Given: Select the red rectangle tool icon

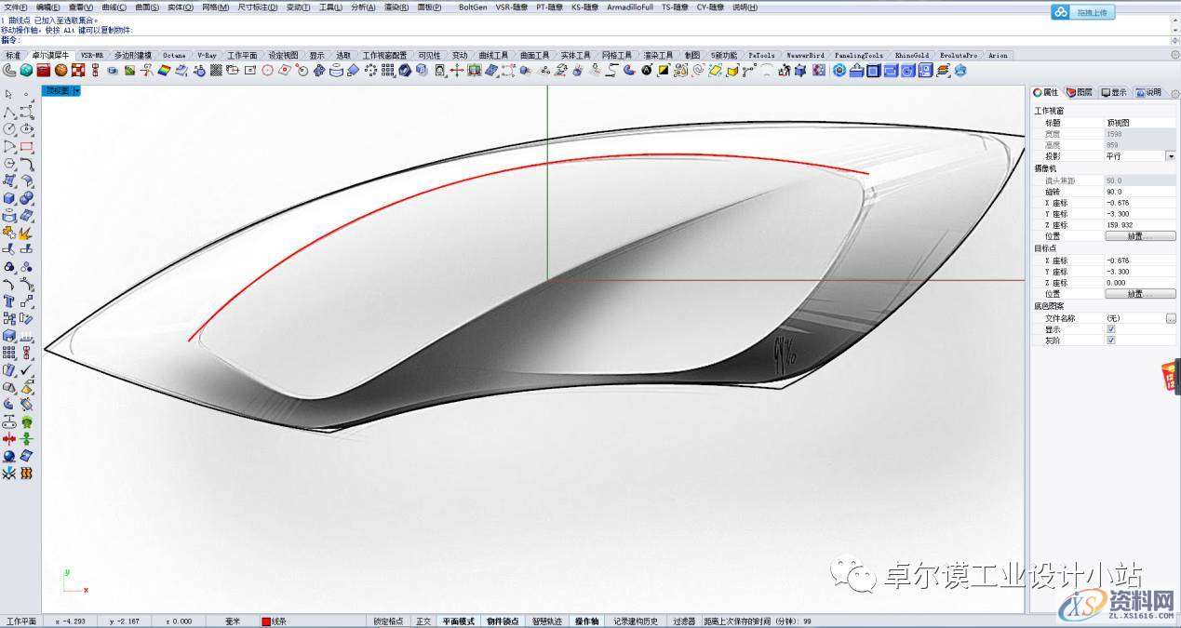Looking at the screenshot, I should (27, 146).
